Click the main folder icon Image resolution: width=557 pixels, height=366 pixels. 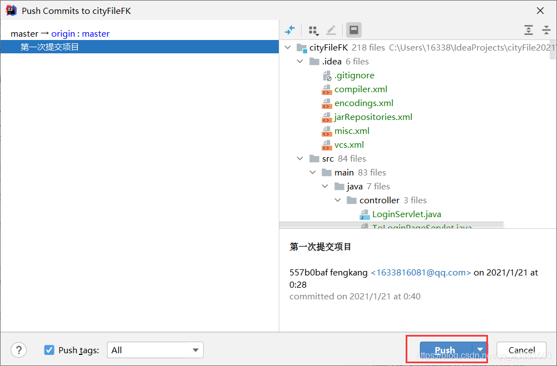click(327, 172)
